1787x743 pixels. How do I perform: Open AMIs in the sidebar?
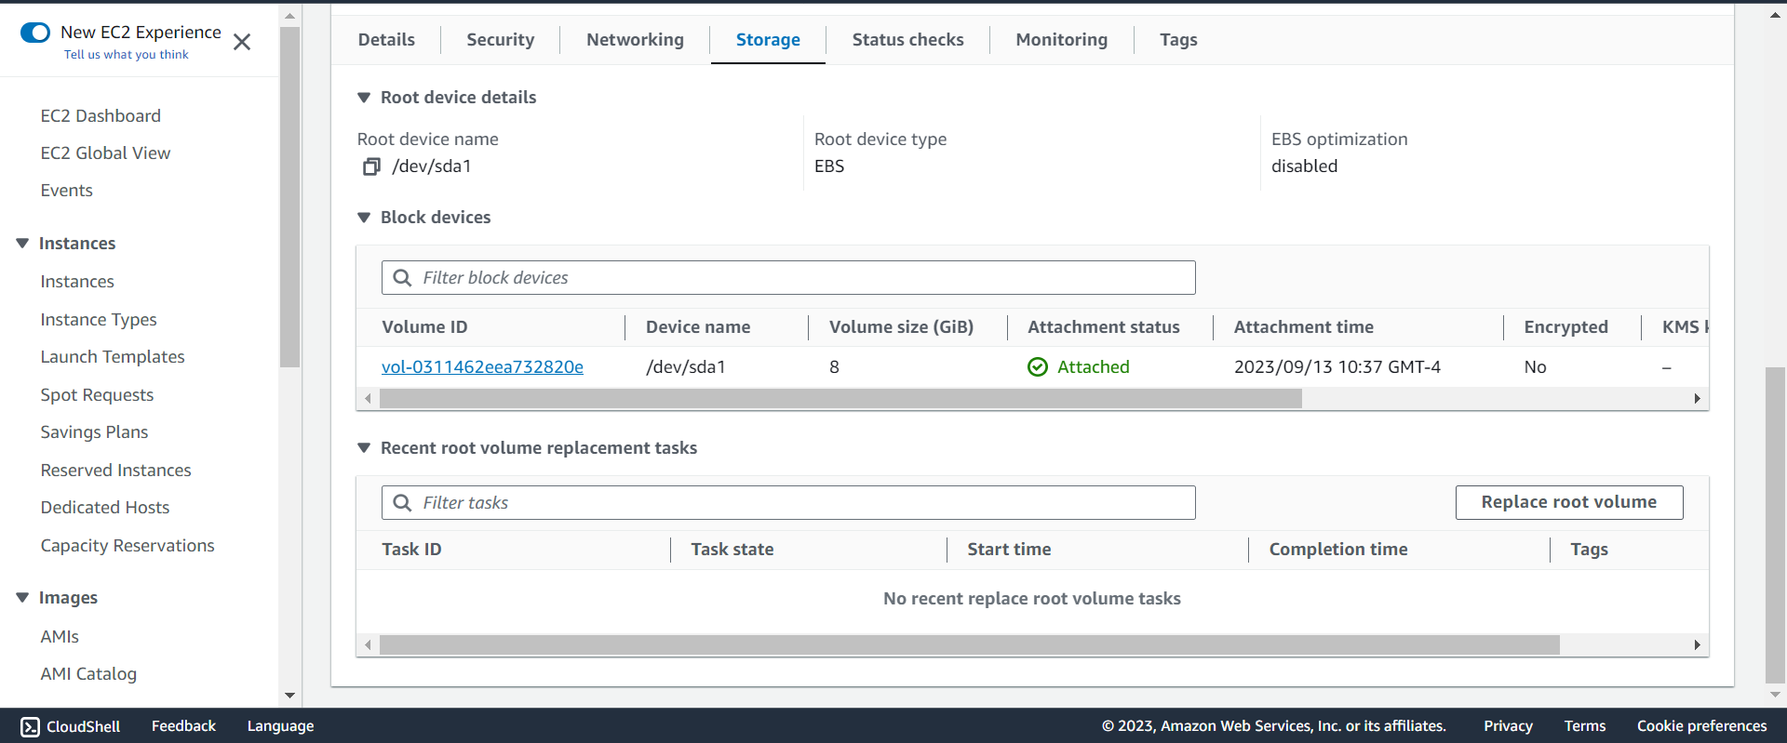tap(60, 637)
